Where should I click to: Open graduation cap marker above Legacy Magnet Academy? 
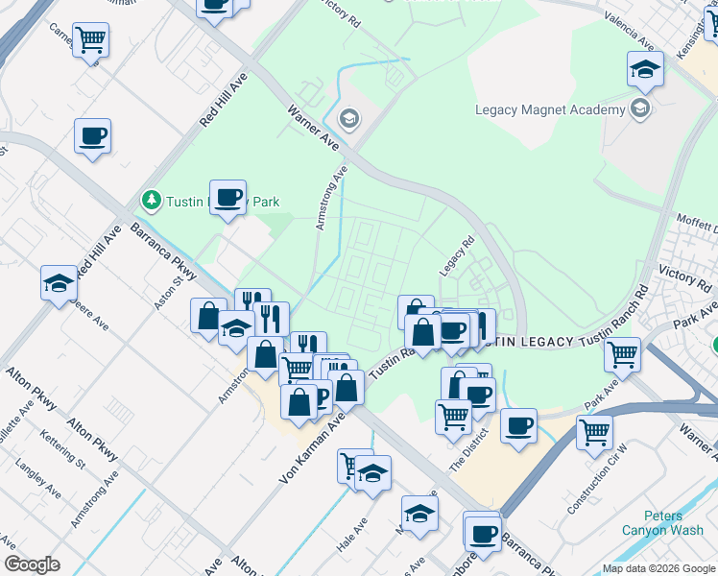click(646, 69)
